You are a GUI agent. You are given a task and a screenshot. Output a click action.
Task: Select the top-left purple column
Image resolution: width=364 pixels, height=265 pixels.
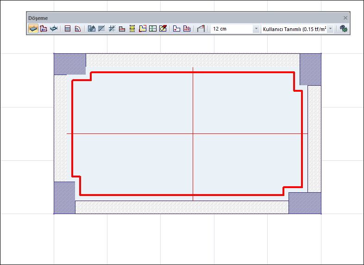(70, 64)
